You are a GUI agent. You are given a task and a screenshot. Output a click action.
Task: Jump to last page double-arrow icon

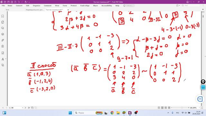coord(29,108)
